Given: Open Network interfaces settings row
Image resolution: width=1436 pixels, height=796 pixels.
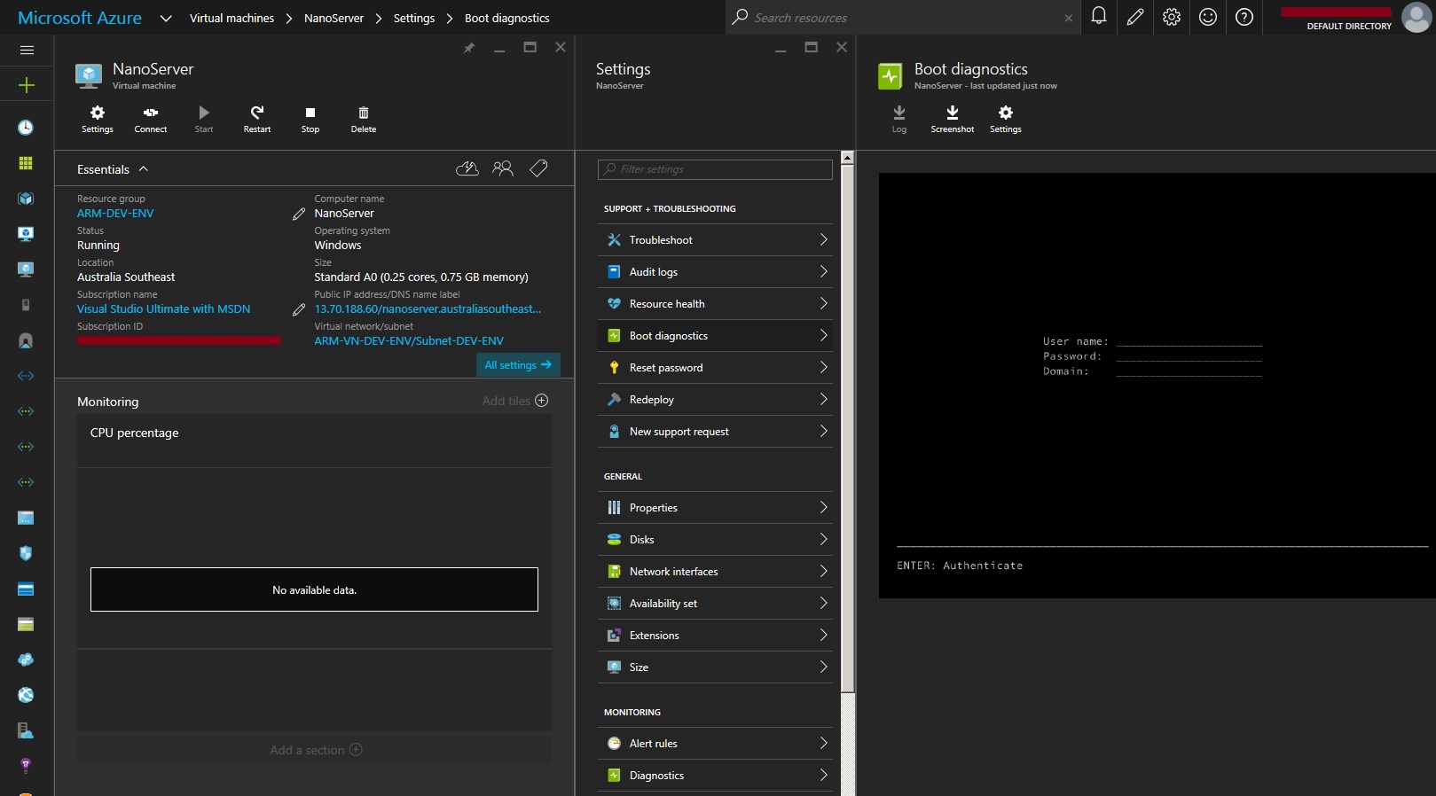Looking at the screenshot, I should click(716, 572).
